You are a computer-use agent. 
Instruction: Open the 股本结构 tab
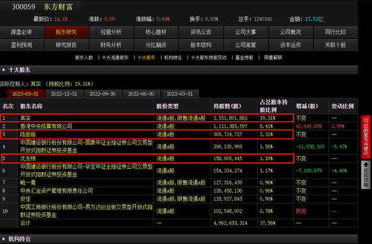click(201, 45)
